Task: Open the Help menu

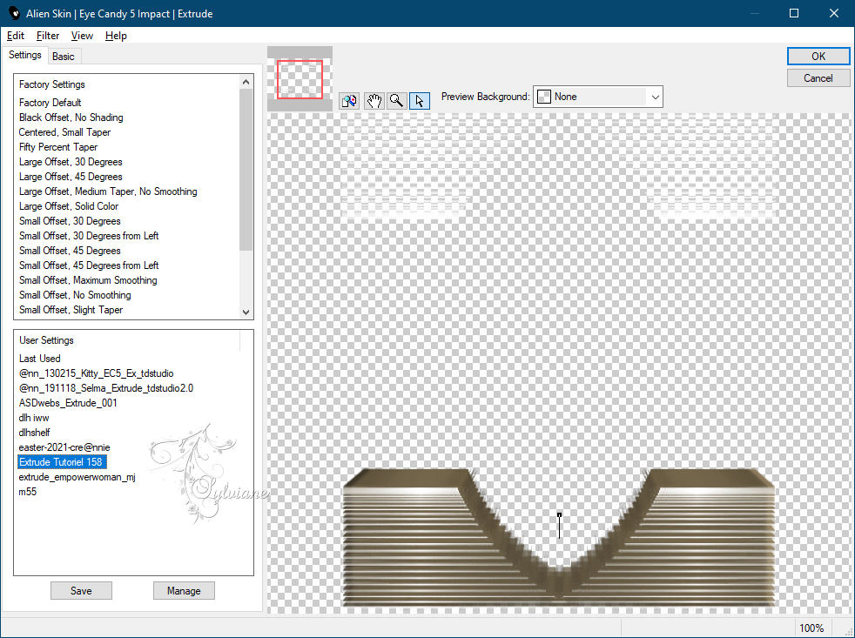Action: coord(116,36)
